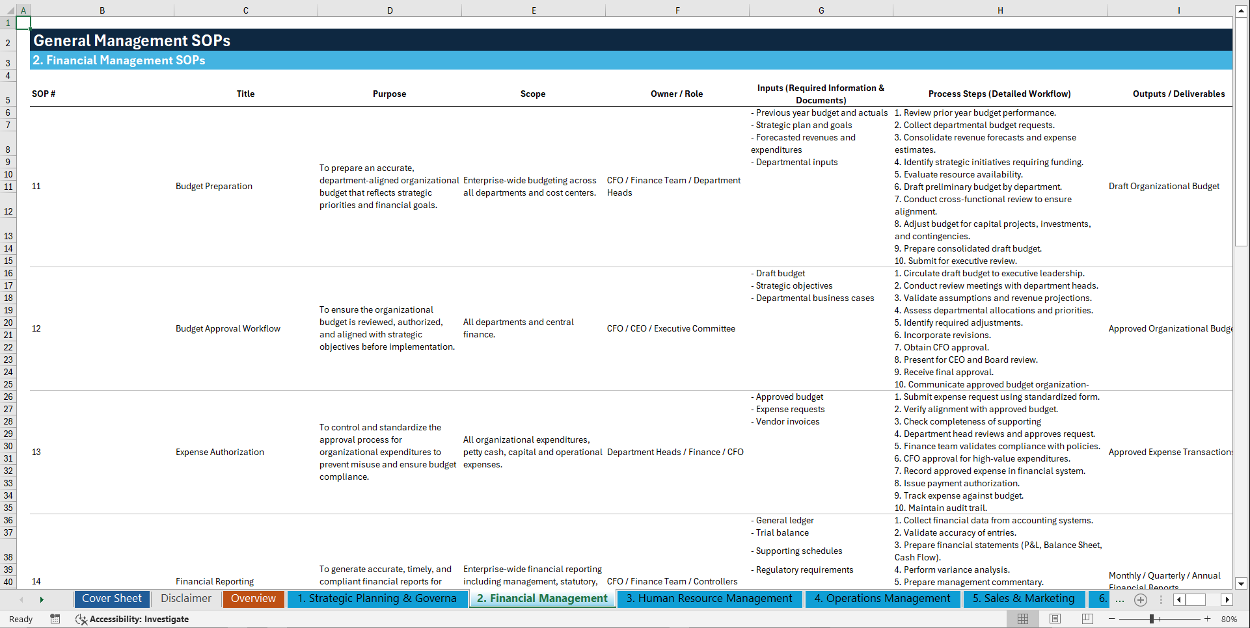
Task: Select the Page Layout view icon
Action: [1055, 619]
